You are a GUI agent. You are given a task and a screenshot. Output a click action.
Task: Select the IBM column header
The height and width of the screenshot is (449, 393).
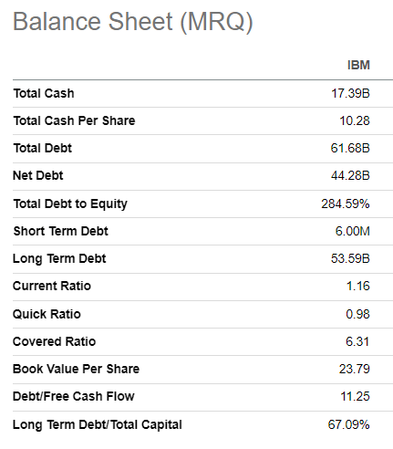358,65
